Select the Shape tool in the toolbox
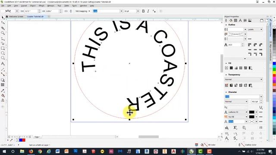Viewport: 276px width, 155px height. click(3, 23)
